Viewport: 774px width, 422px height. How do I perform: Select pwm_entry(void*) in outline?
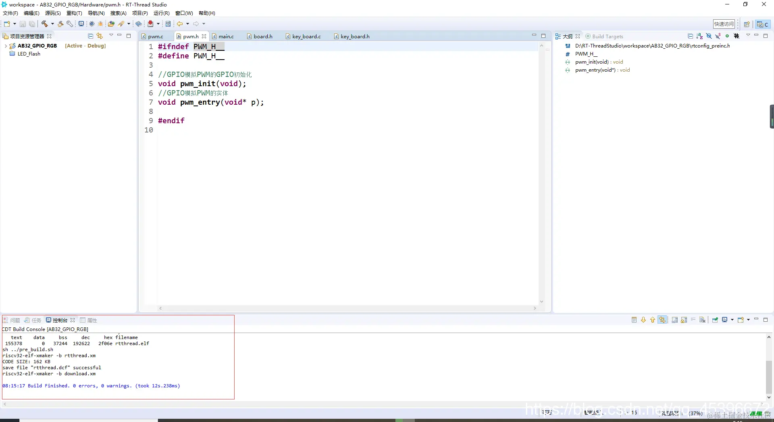602,70
